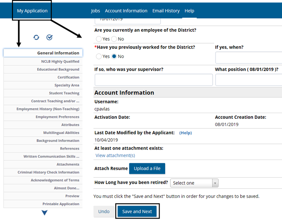Click the Upload a File button
This screenshot has width=282, height=221.
[147, 168]
